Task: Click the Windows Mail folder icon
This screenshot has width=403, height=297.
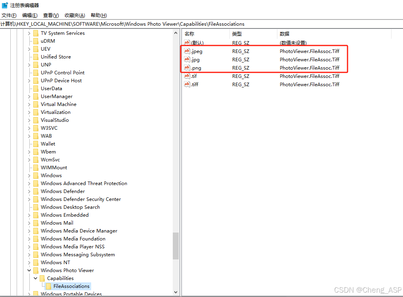Action: point(36,223)
